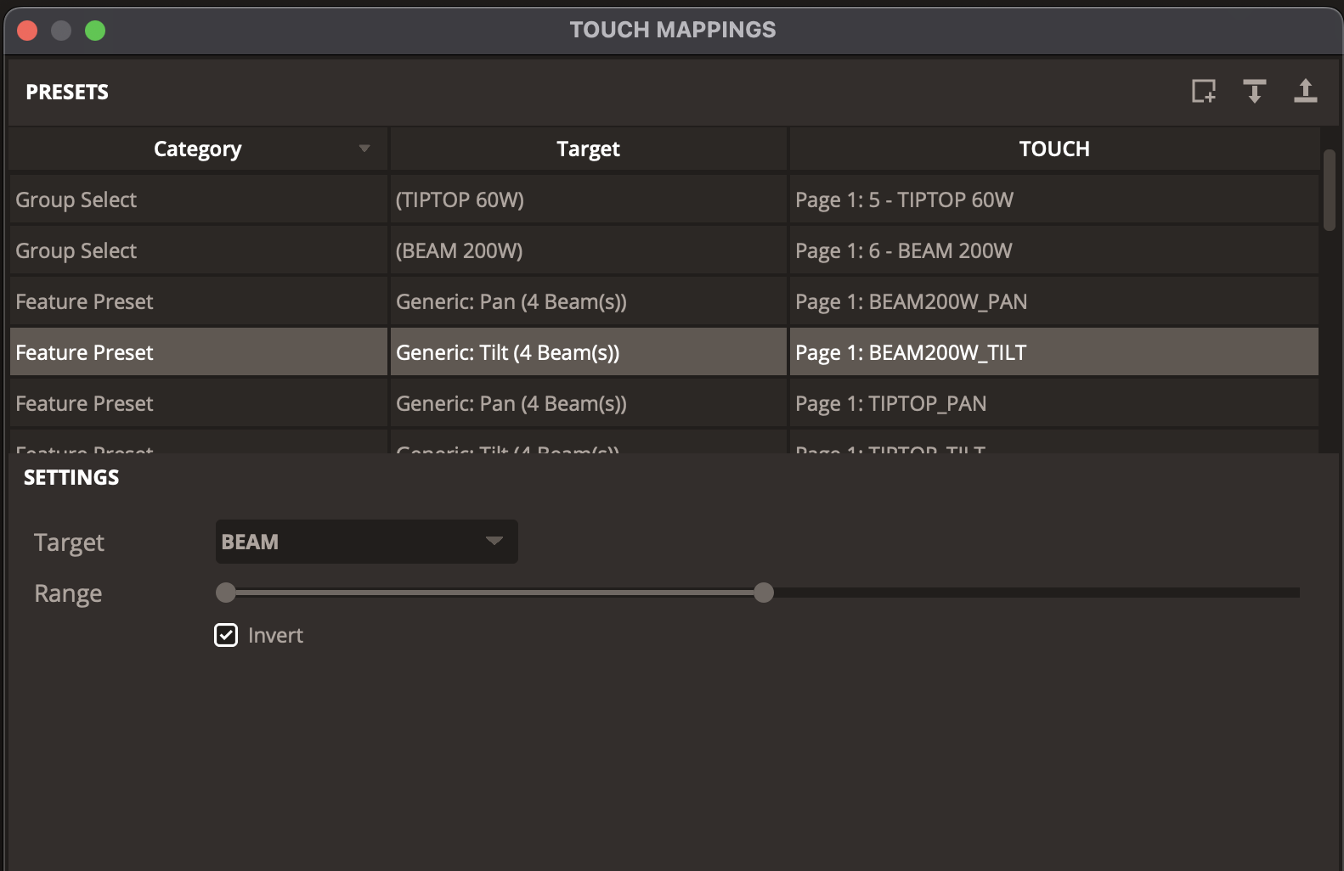Image resolution: width=1344 pixels, height=871 pixels.
Task: Click the Category column header
Action: (x=198, y=149)
